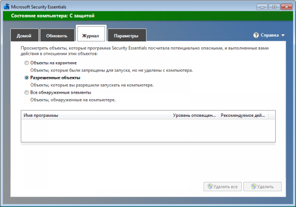Sort by the Рекомендуемое дей... column header
Viewport: 296px width, 207px height.
243,115
